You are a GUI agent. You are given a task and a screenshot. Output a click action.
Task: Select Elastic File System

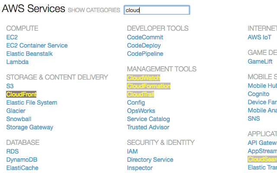[32, 103]
